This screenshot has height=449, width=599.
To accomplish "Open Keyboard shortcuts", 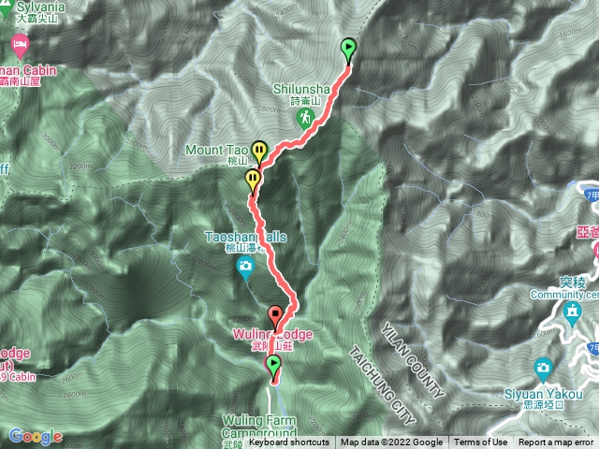I will [289, 442].
